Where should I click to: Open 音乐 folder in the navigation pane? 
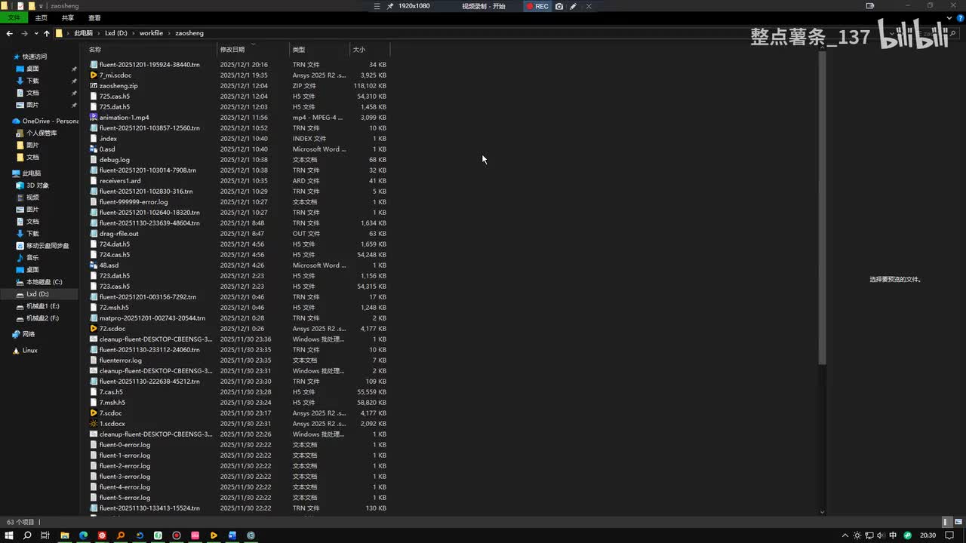pyautogui.click(x=32, y=257)
